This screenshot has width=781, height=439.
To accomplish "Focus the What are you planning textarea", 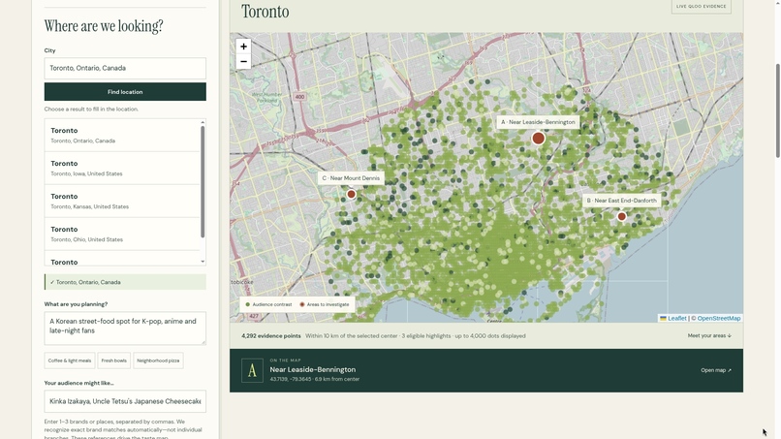I will [125, 329].
